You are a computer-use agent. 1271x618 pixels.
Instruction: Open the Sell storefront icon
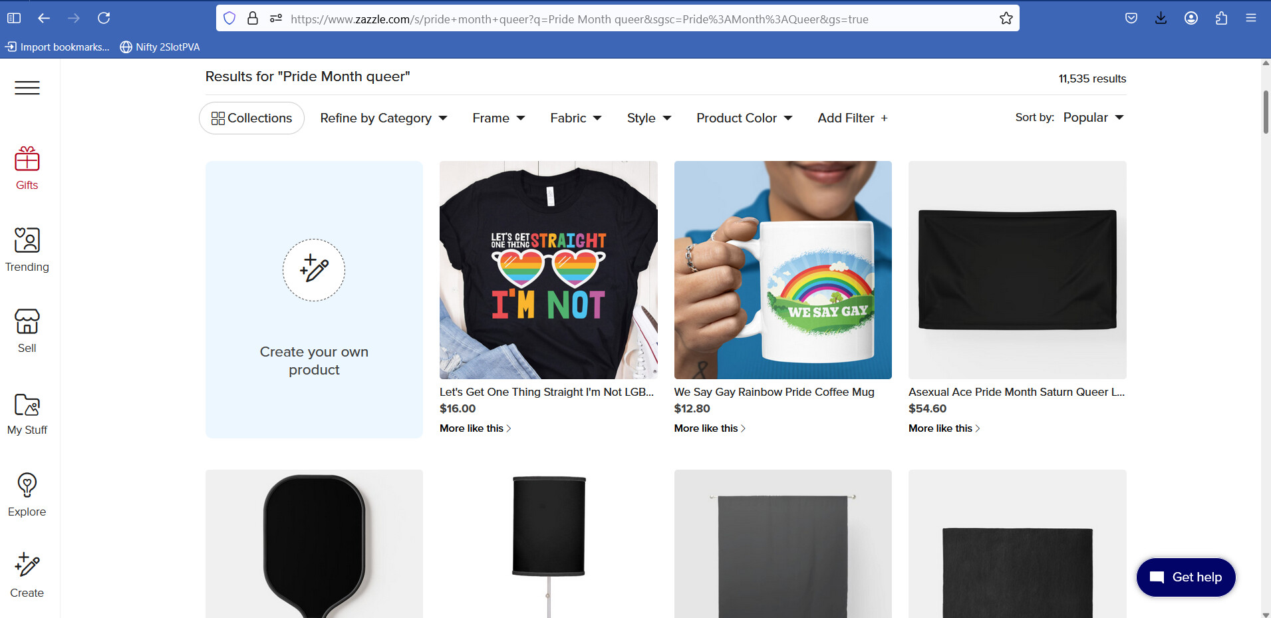point(27,321)
